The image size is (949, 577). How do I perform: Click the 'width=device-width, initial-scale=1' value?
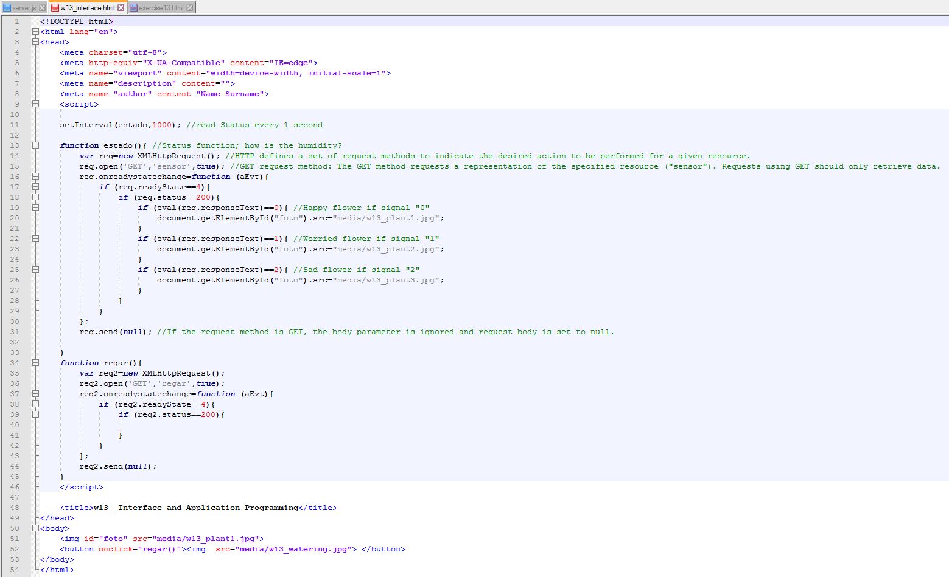[x=297, y=73]
